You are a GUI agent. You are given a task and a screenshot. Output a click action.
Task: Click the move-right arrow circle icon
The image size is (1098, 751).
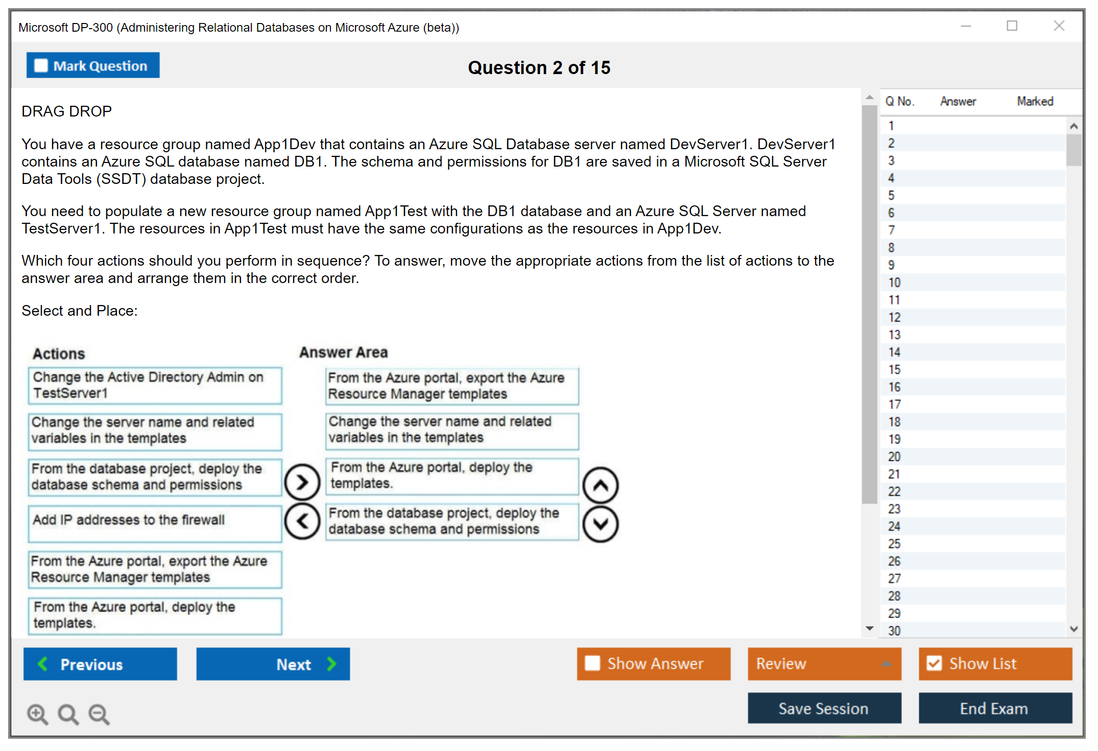point(302,482)
